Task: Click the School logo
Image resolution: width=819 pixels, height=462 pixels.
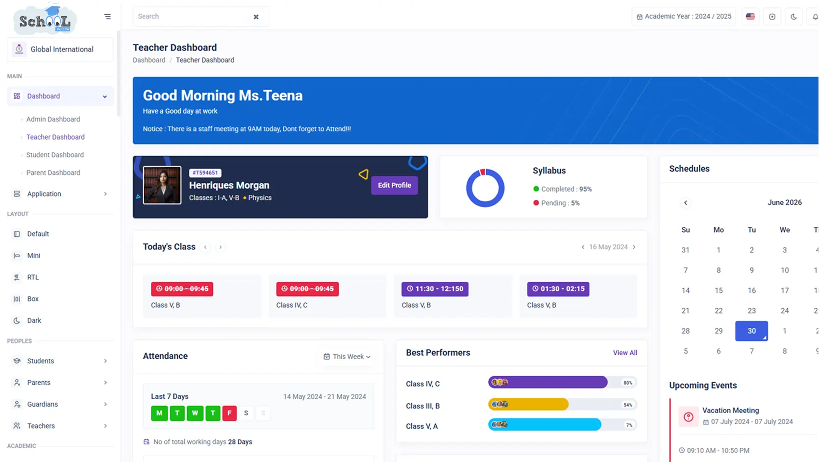Action: [x=45, y=20]
